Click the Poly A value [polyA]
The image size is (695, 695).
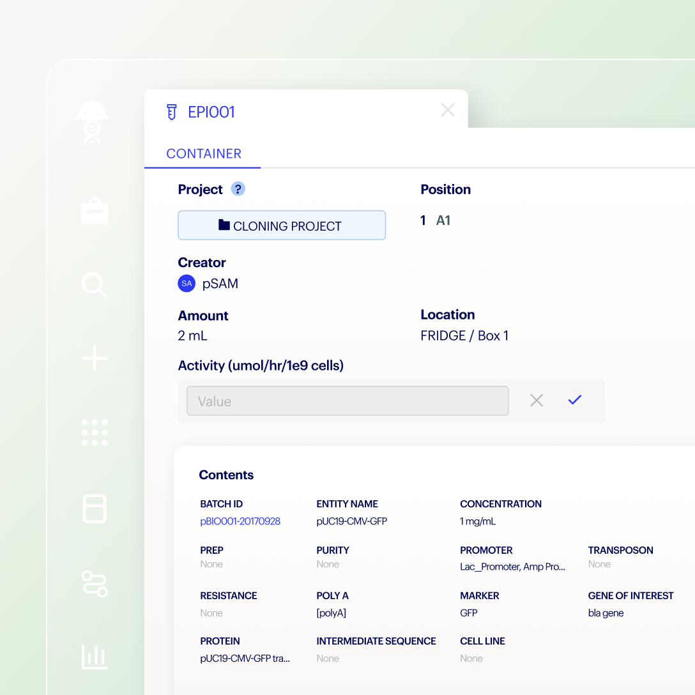point(331,613)
